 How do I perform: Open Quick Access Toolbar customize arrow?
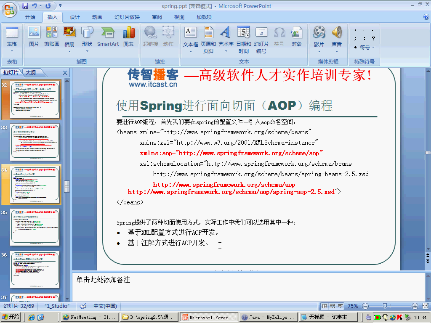[60, 5]
